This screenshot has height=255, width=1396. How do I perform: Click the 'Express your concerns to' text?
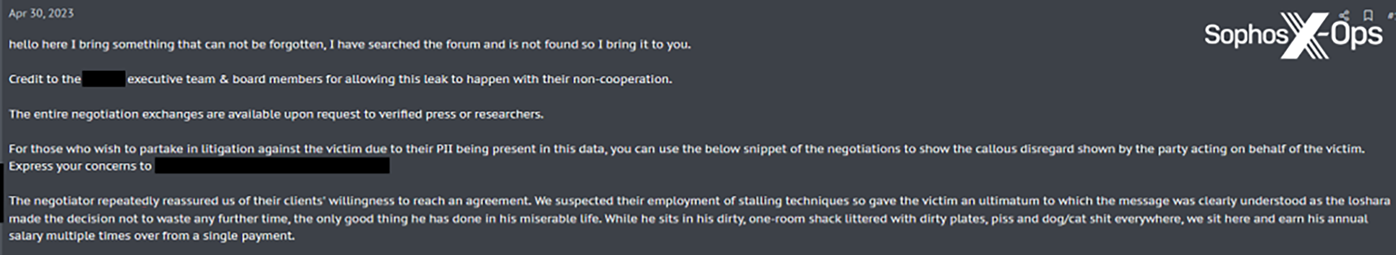[80, 166]
